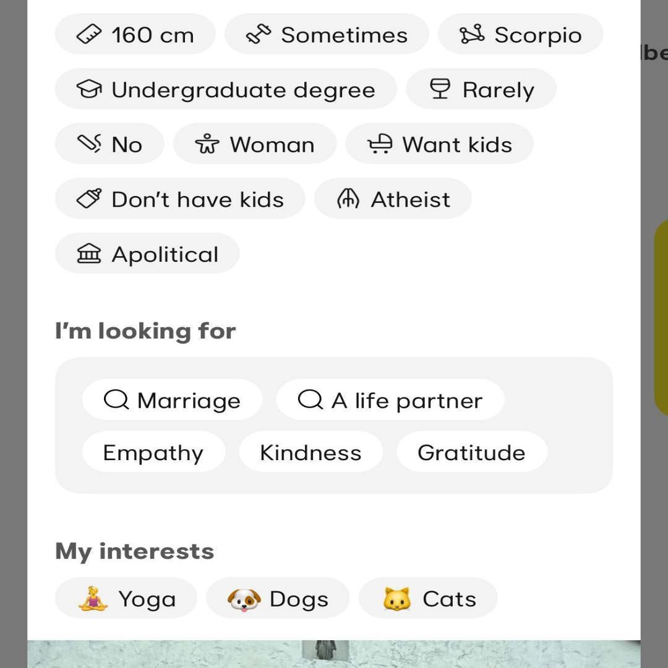Tap the Kindness value chip

click(x=310, y=452)
